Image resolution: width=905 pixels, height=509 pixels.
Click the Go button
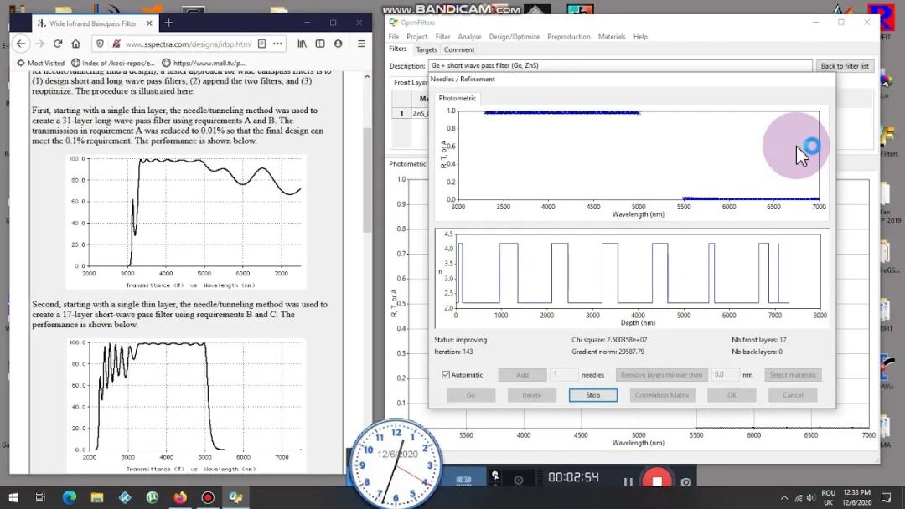click(x=470, y=395)
